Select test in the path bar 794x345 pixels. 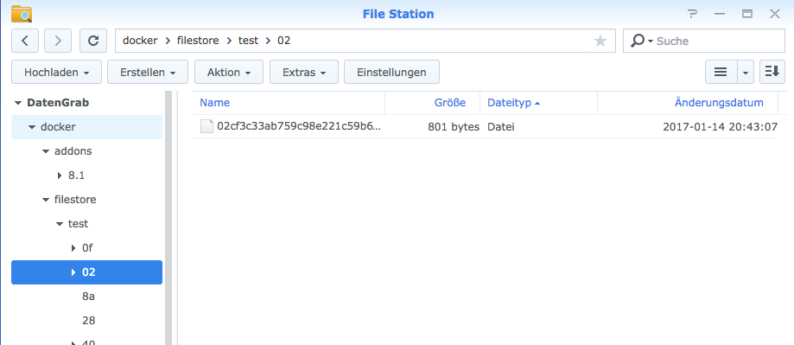coord(248,41)
